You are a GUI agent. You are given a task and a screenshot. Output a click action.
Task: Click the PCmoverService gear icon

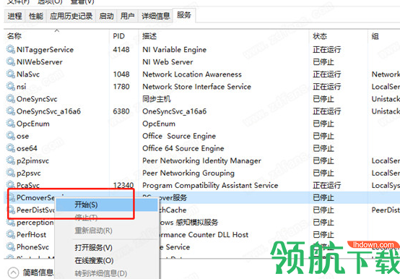12,197
